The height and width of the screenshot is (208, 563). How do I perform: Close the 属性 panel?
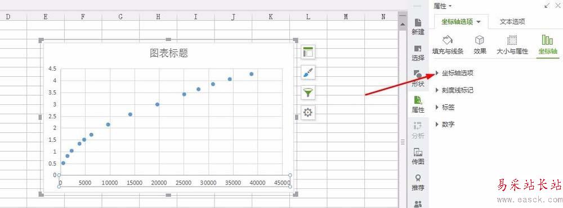(557, 6)
